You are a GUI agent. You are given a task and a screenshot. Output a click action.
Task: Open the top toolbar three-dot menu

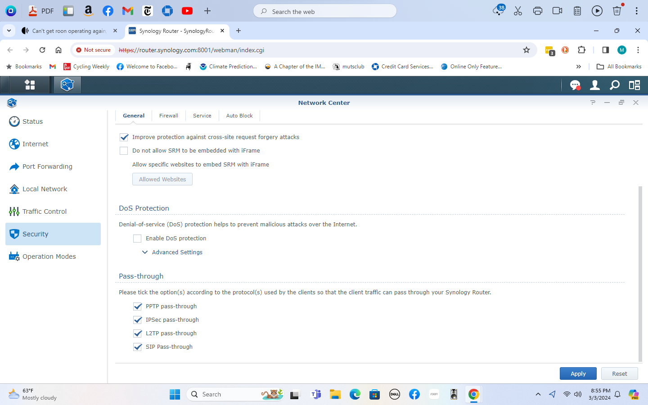(636, 11)
